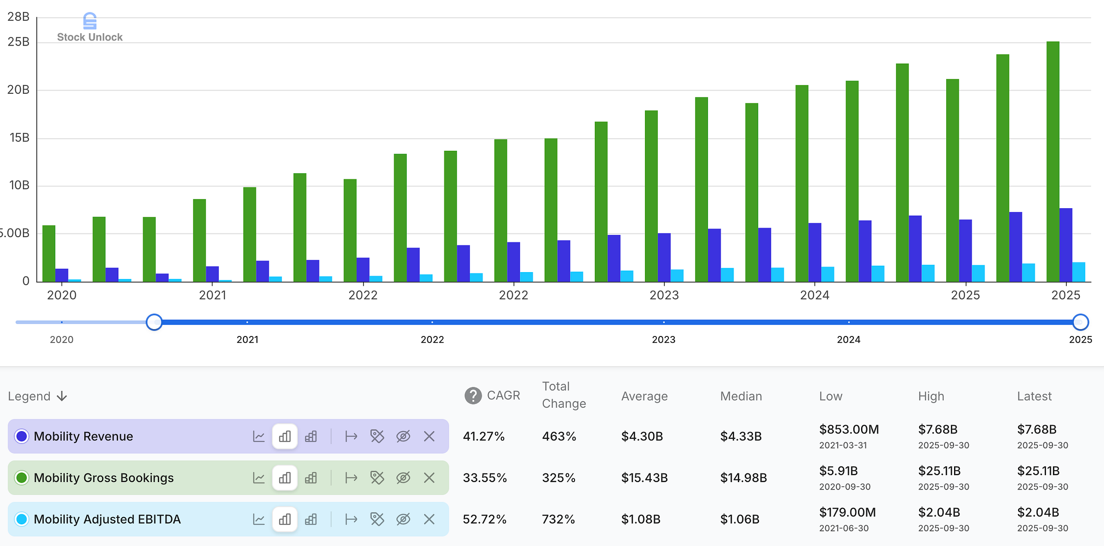This screenshot has width=1104, height=546.
Task: Click right-axis arrow icon on Mobility Gross Bookings
Action: click(351, 478)
